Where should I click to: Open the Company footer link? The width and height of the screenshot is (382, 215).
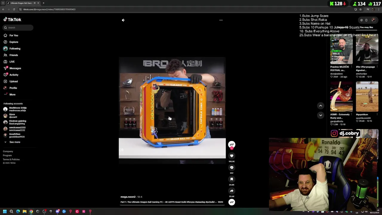click(x=8, y=151)
